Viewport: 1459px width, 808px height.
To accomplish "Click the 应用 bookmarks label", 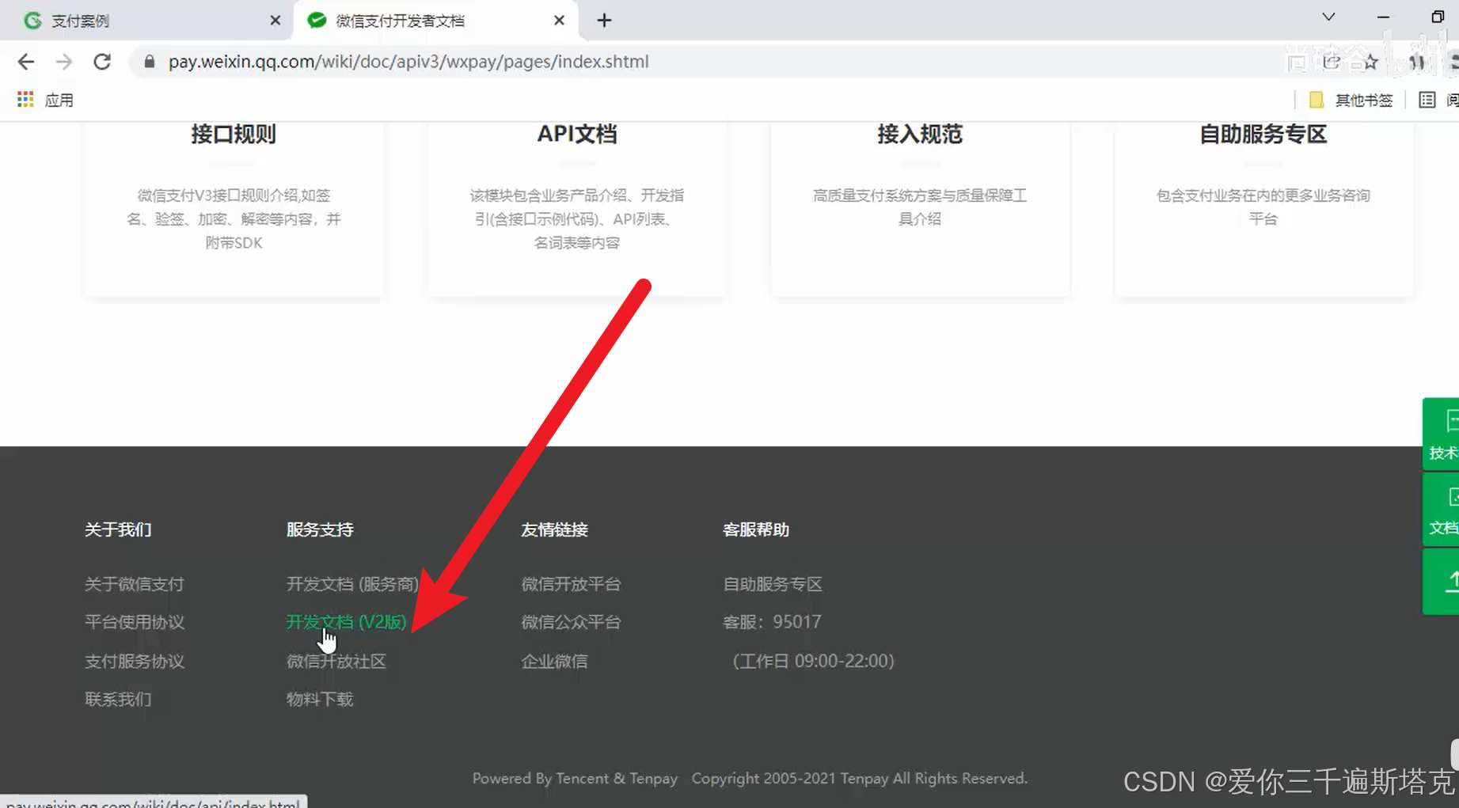I will [59, 100].
